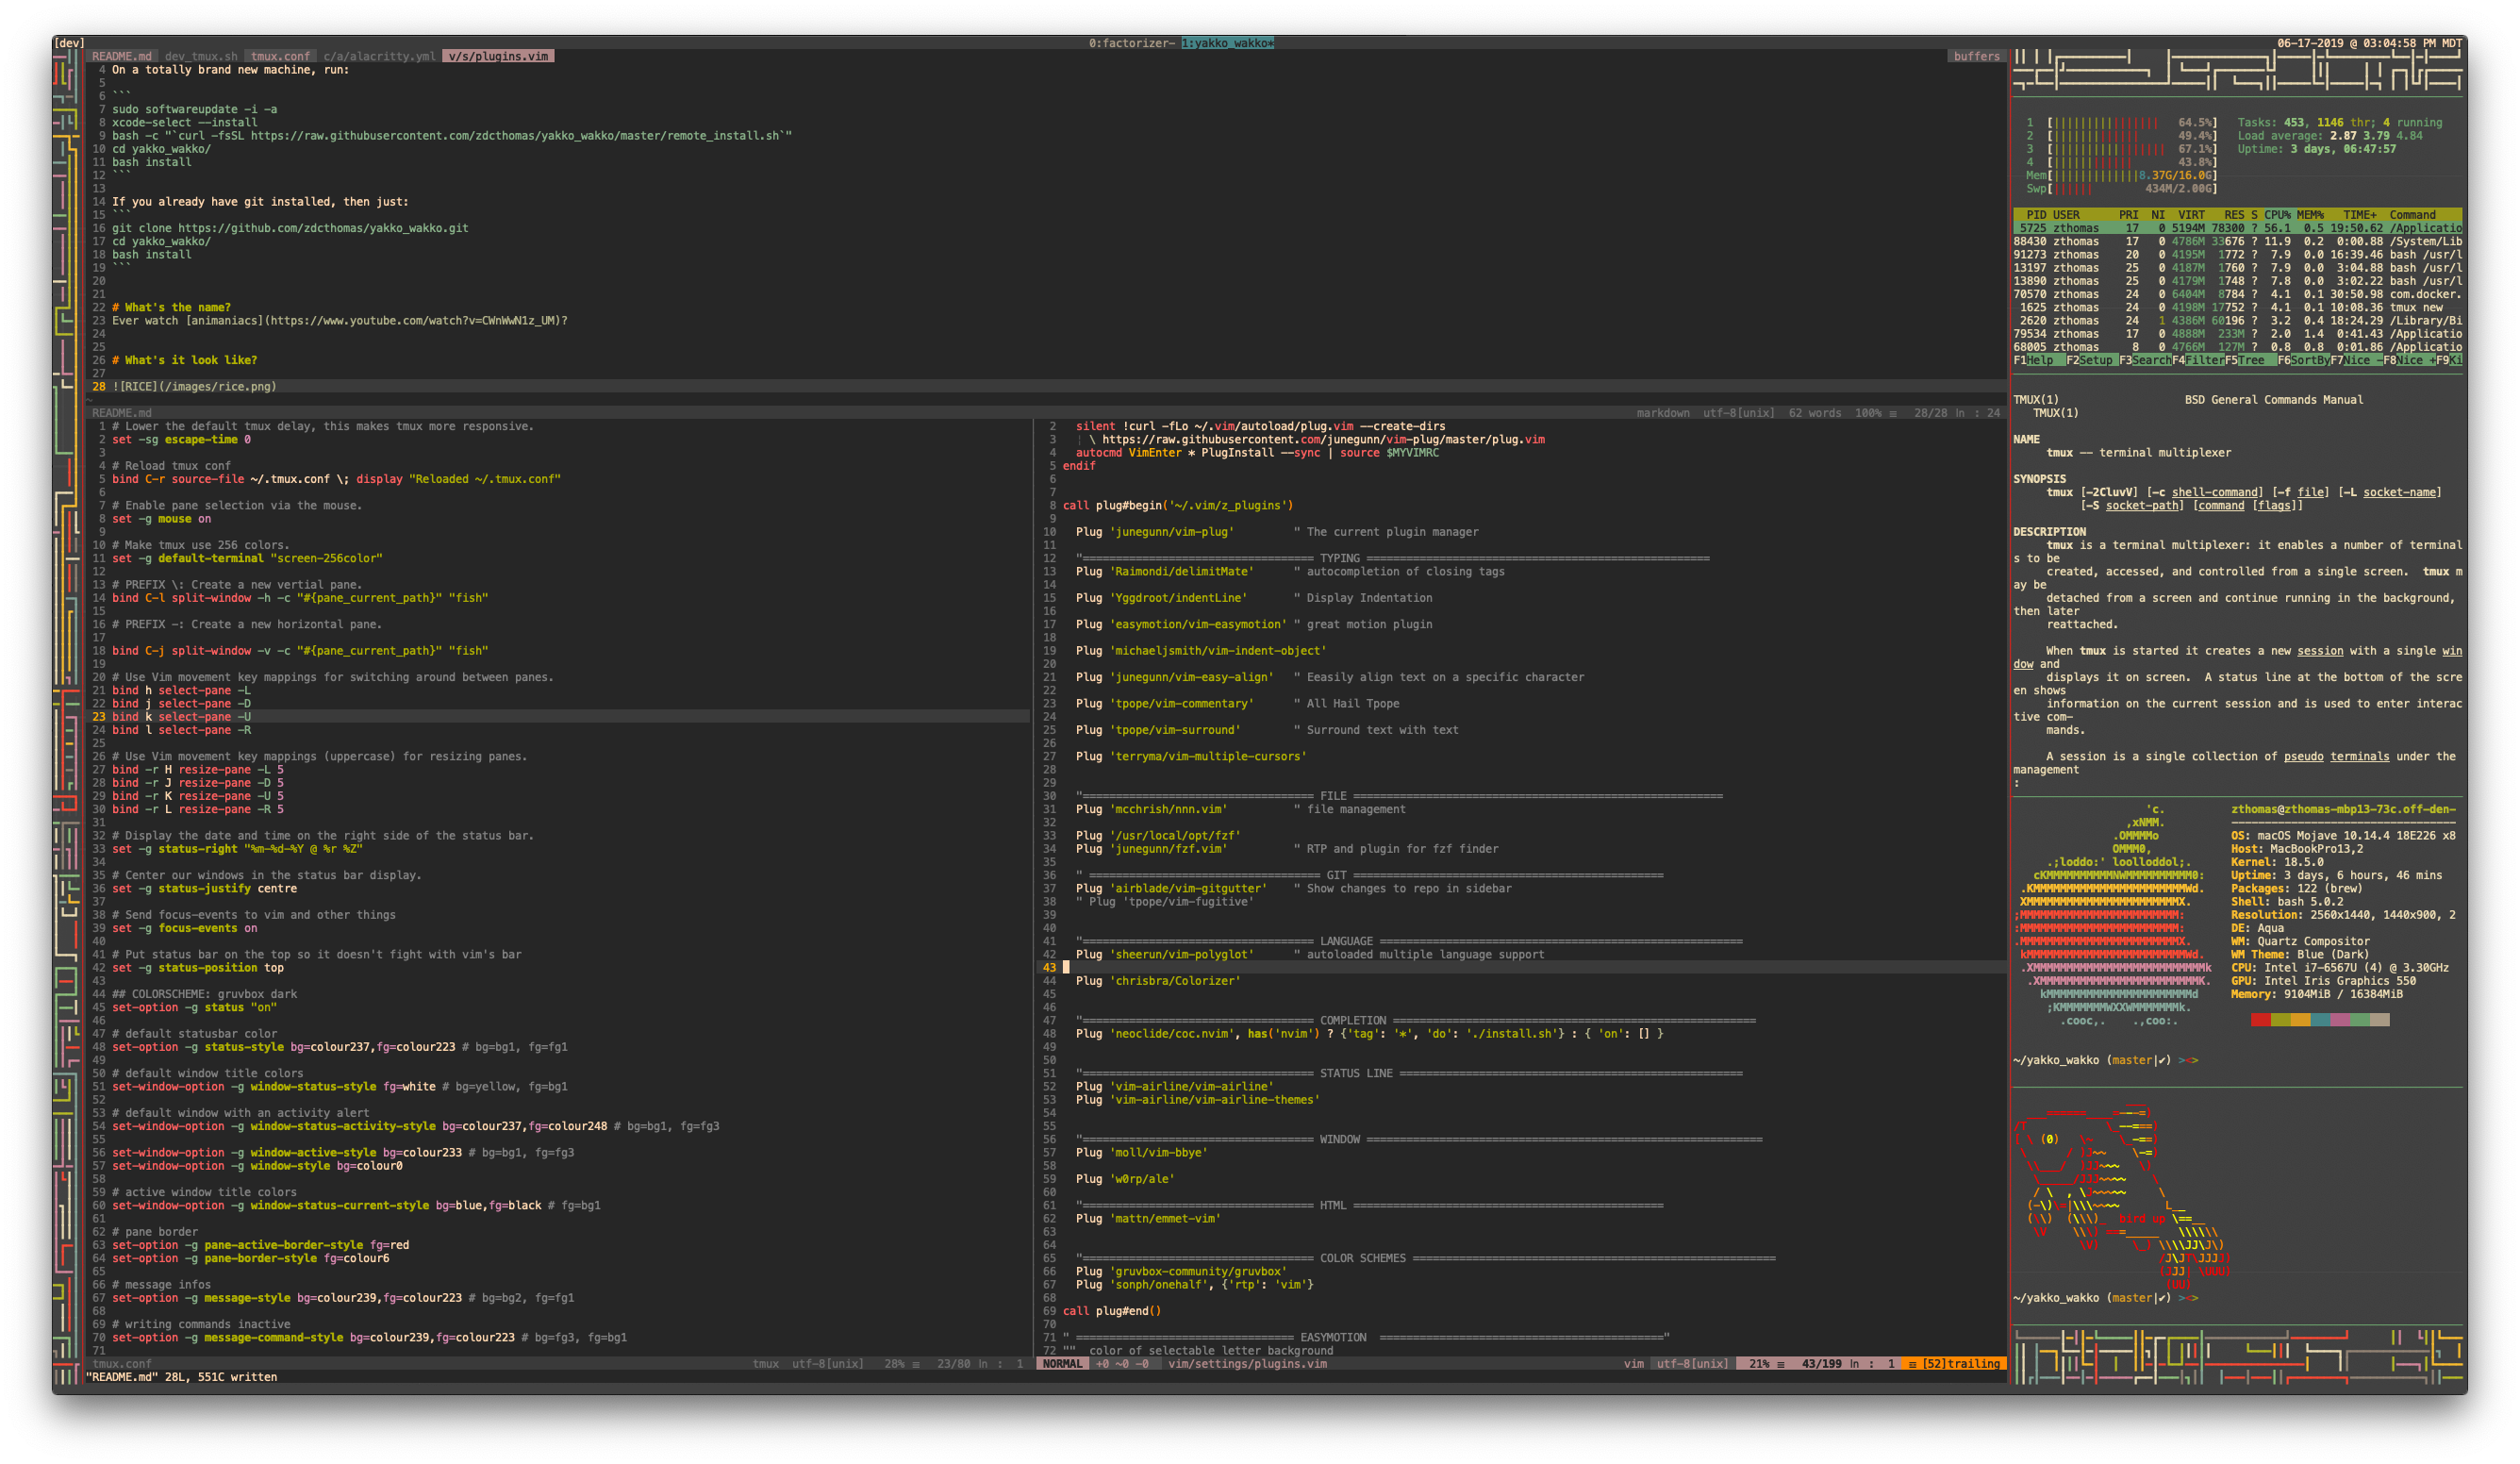
Task: Click F8 Nice + in htop
Action: pos(2410,360)
